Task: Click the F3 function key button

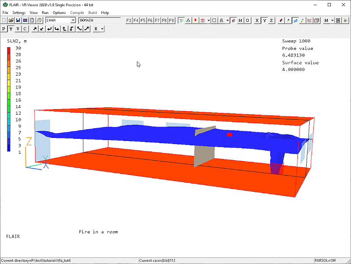Action: coord(129,20)
